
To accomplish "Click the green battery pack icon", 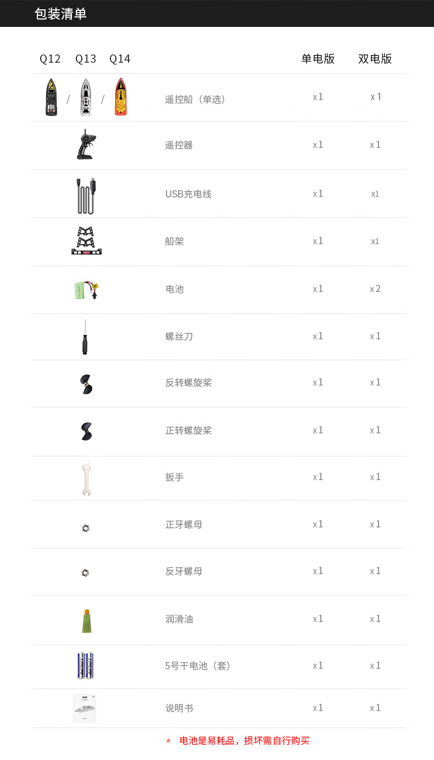I will (86, 289).
